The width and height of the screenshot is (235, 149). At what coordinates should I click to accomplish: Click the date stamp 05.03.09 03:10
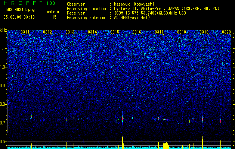point(19,17)
